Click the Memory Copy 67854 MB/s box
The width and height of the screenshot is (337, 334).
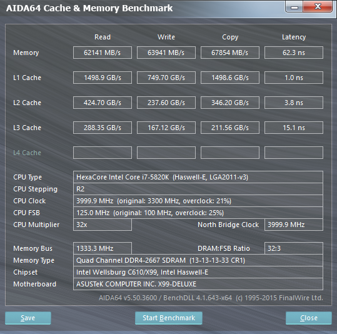click(x=230, y=53)
